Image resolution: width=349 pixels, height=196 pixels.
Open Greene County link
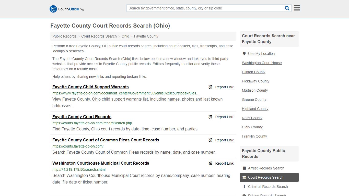254,100
